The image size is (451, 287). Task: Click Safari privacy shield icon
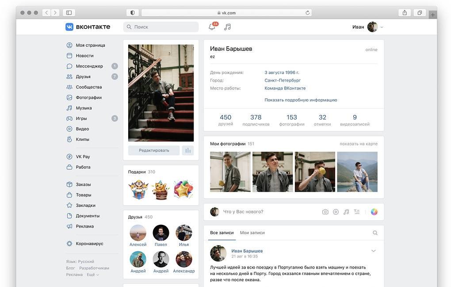pos(133,13)
